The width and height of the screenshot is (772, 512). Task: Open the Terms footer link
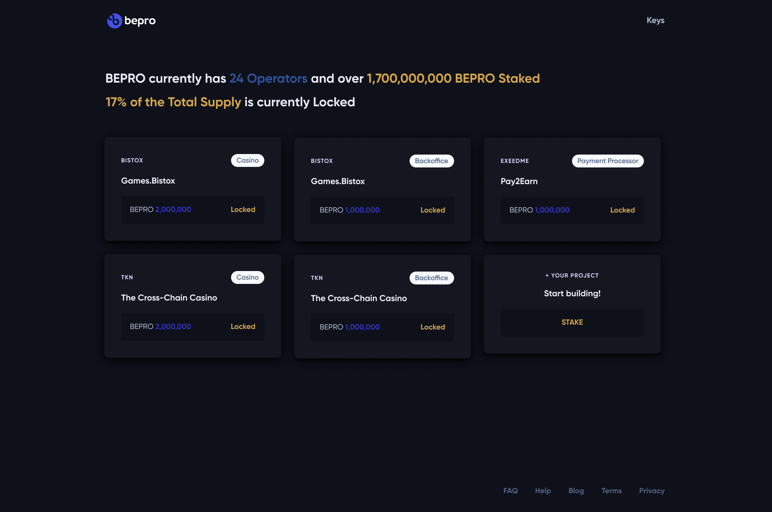(x=611, y=491)
